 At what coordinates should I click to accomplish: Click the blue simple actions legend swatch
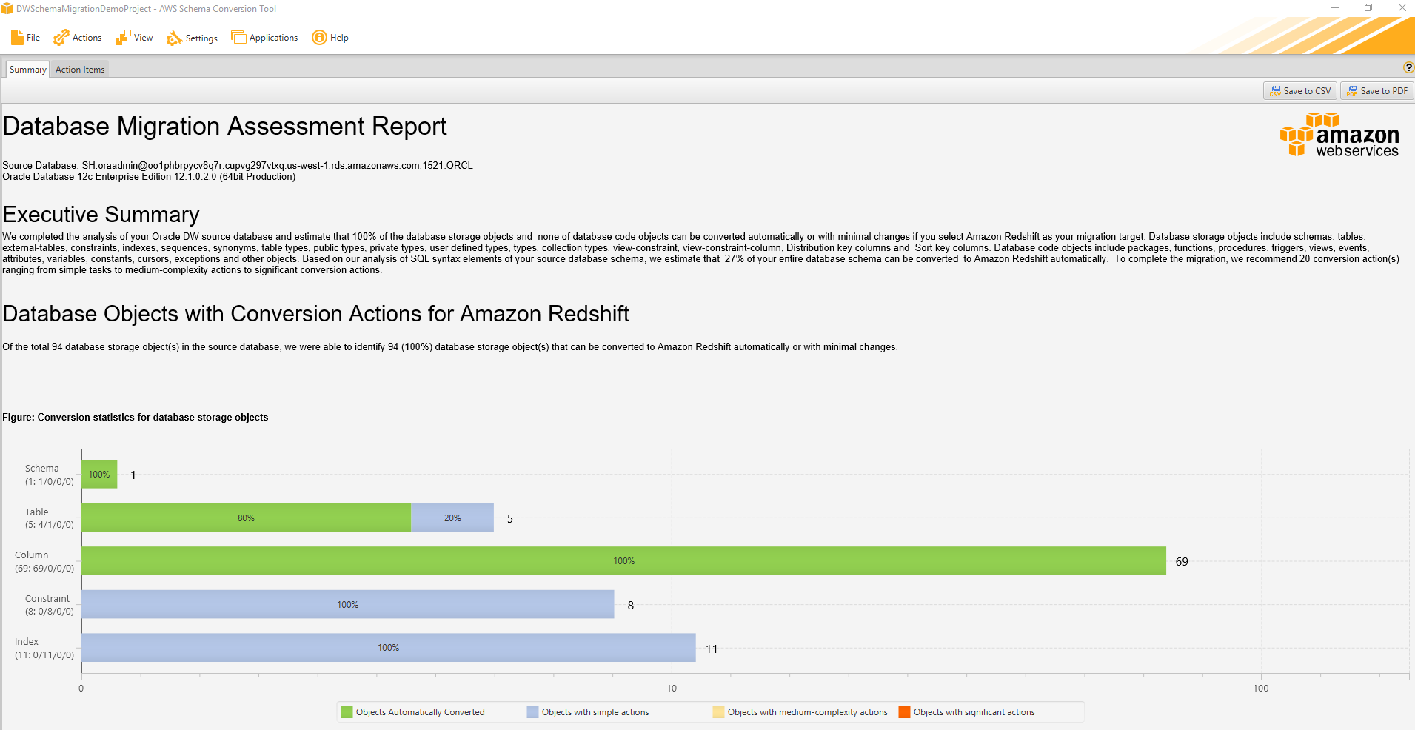[532, 712]
